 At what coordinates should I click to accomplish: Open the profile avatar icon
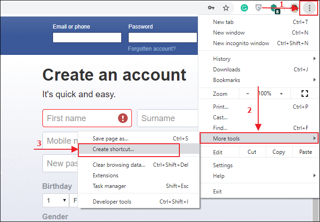point(294,9)
